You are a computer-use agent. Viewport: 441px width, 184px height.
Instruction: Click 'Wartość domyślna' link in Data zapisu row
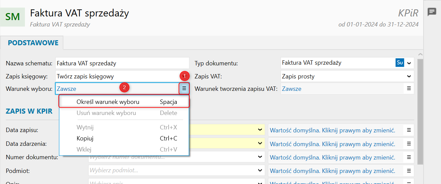(332, 130)
